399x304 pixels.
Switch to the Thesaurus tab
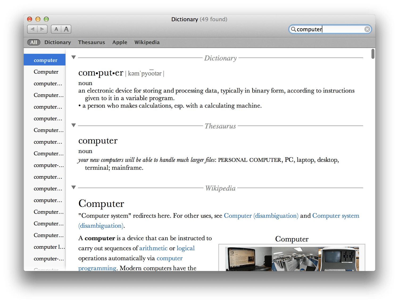(92, 42)
